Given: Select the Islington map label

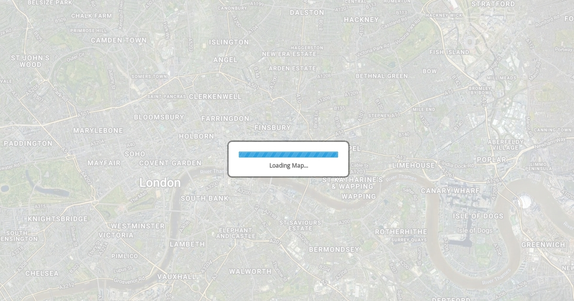Looking at the screenshot, I should [x=229, y=42].
